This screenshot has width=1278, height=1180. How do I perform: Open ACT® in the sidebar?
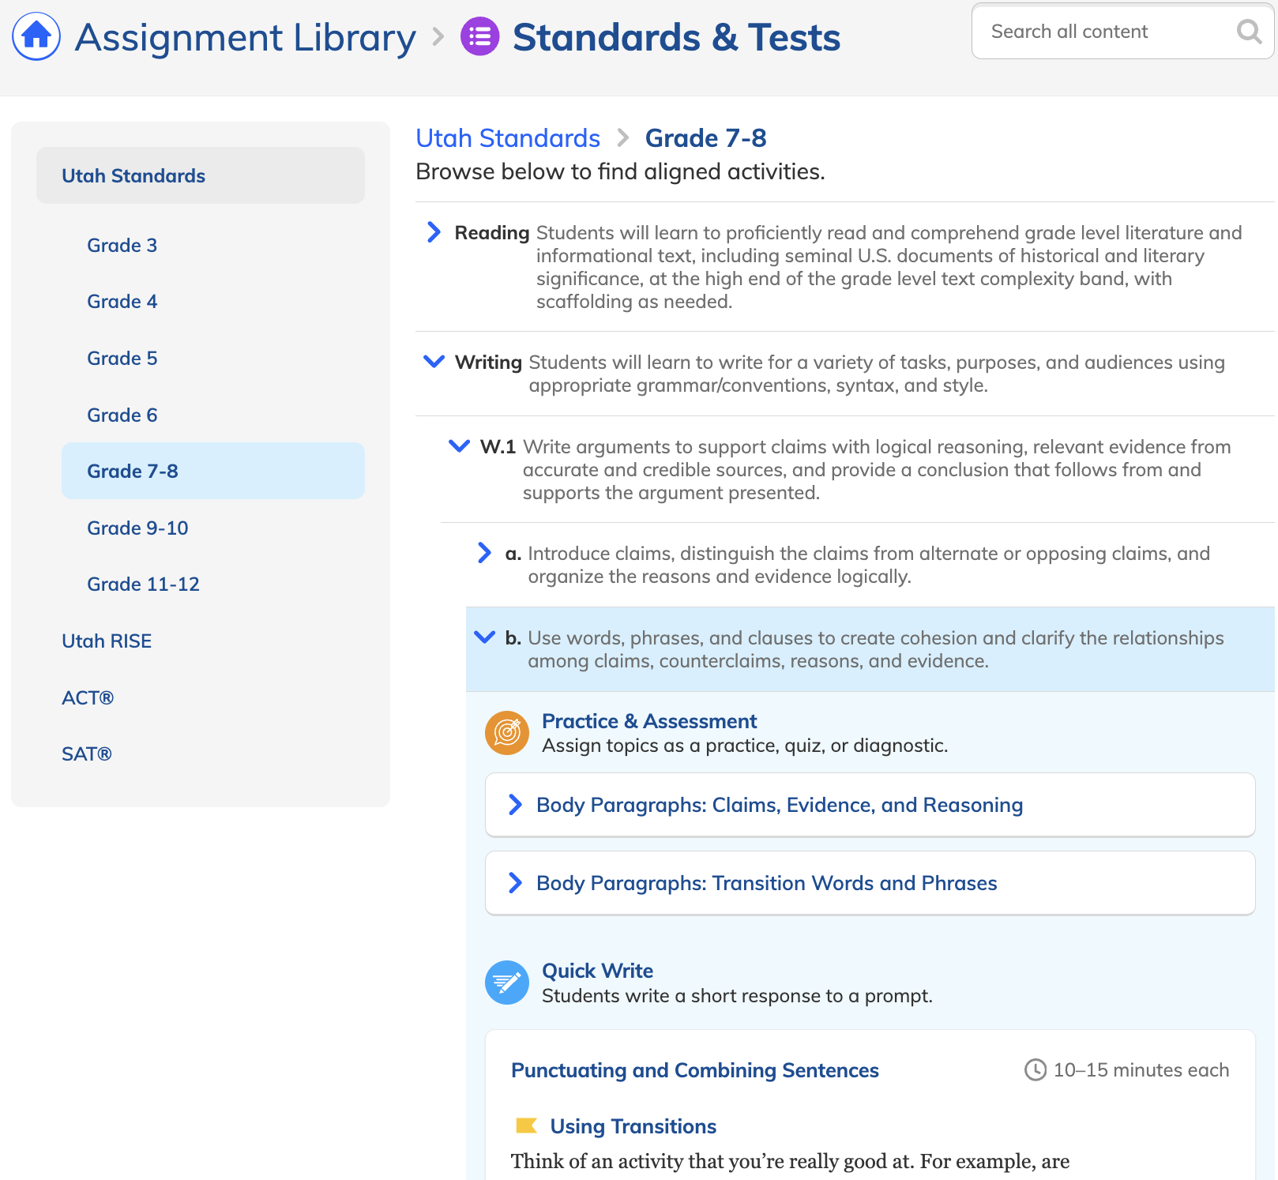(88, 698)
